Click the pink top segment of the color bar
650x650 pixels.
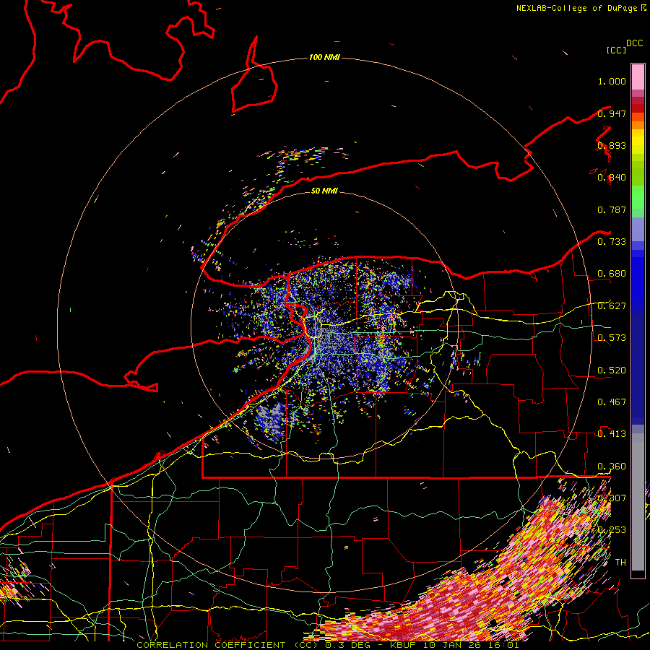pyautogui.click(x=638, y=77)
